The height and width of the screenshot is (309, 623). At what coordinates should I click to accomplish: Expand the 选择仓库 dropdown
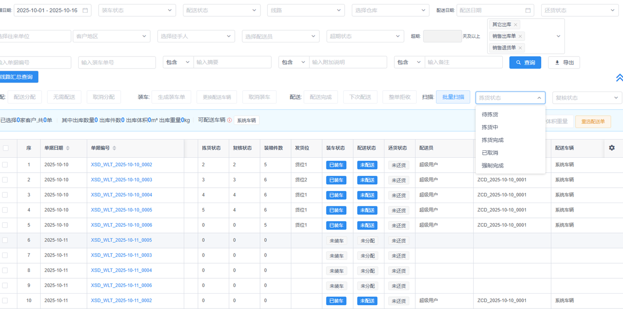click(x=390, y=10)
